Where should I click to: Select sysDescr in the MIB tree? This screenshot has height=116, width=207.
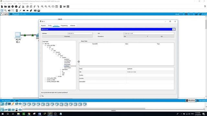click(x=67, y=59)
